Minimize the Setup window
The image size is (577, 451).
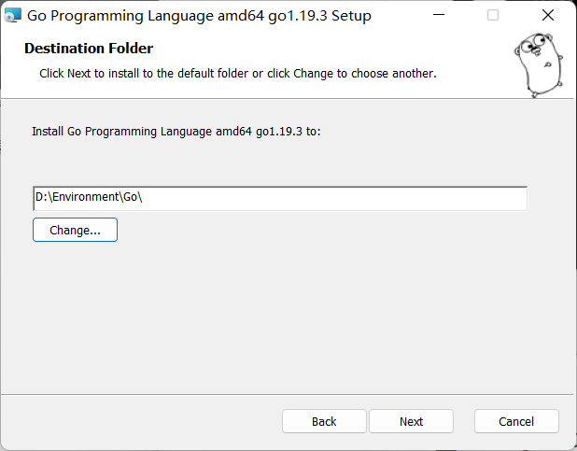[x=439, y=15]
